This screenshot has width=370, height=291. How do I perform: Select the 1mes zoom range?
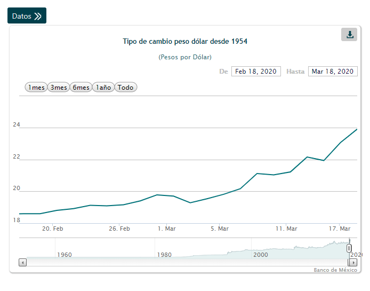coord(36,88)
